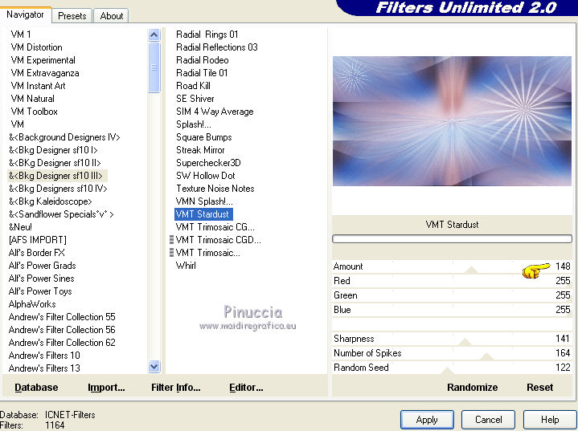Select &<Bkg Designers sf10 IV> category
This screenshot has width=578, height=431.
pos(58,189)
